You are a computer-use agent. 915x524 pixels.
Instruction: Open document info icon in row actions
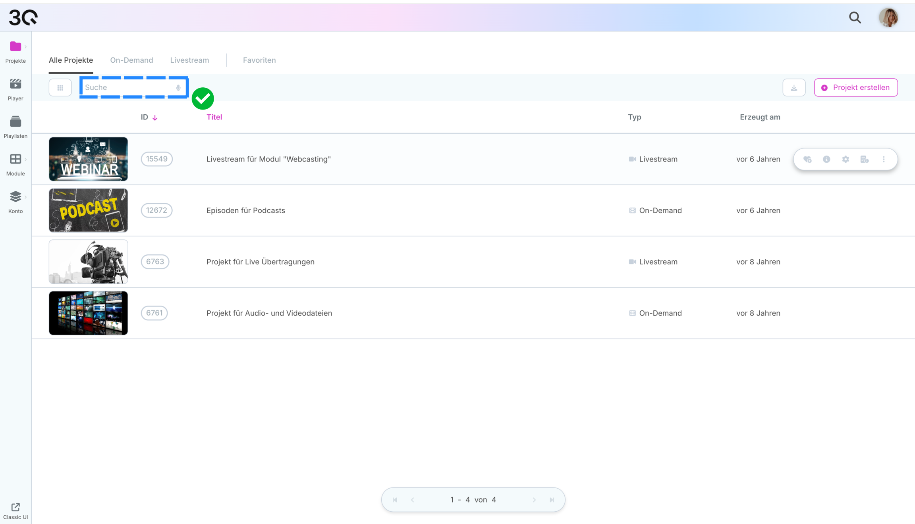pos(865,159)
